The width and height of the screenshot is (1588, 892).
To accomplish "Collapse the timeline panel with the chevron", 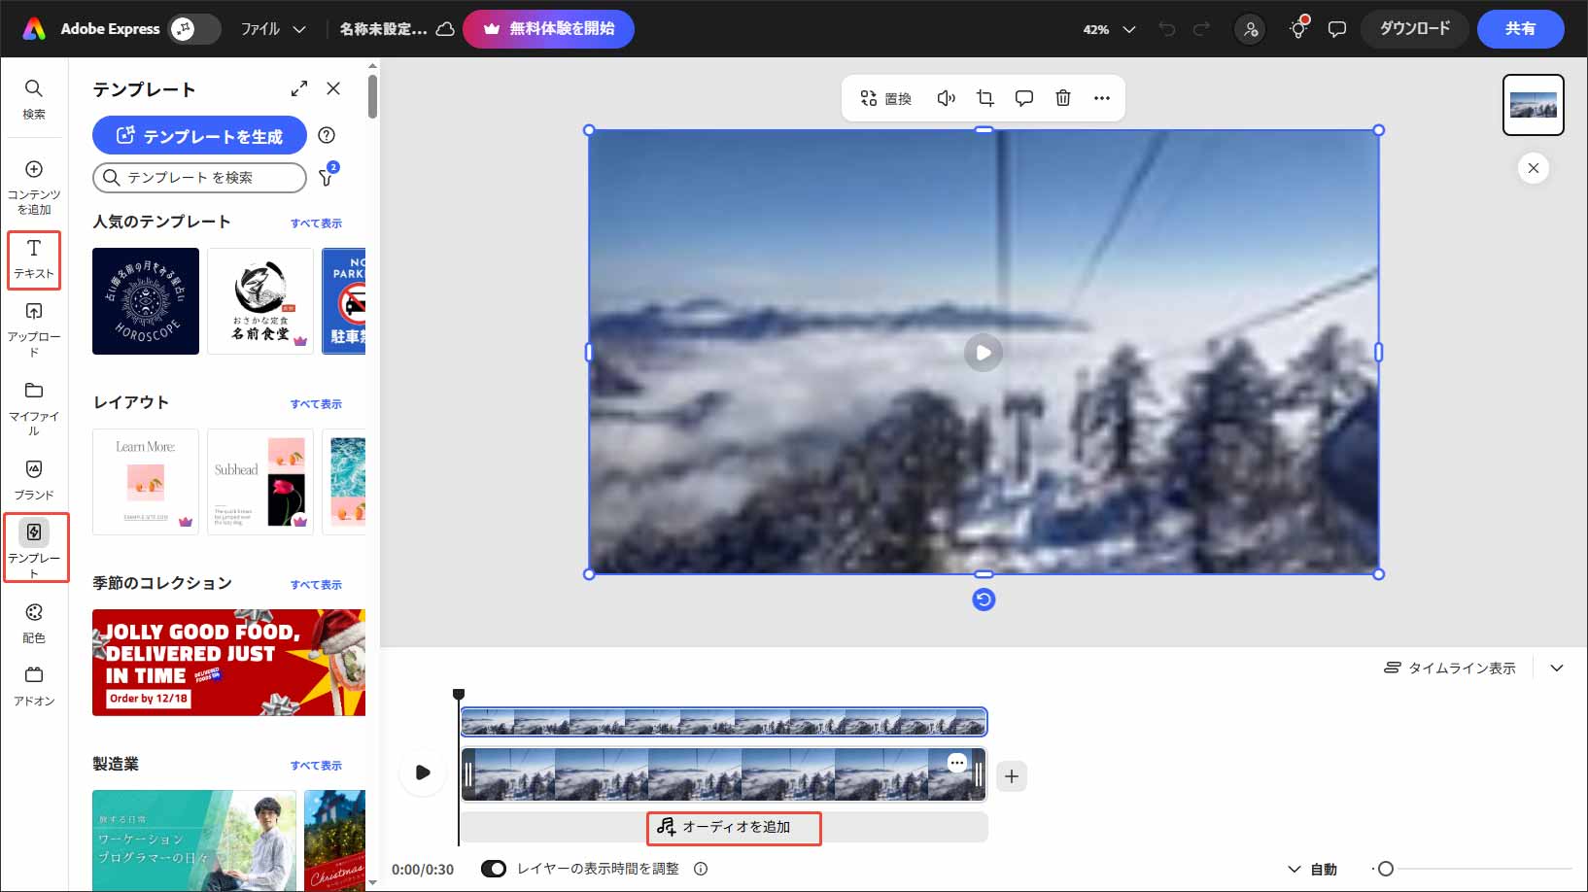I will pyautogui.click(x=1557, y=668).
